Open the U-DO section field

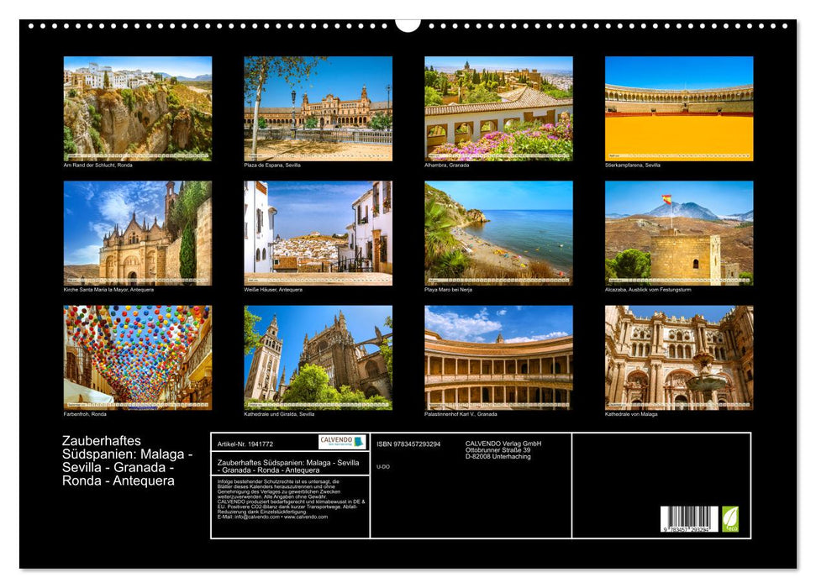click(382, 466)
